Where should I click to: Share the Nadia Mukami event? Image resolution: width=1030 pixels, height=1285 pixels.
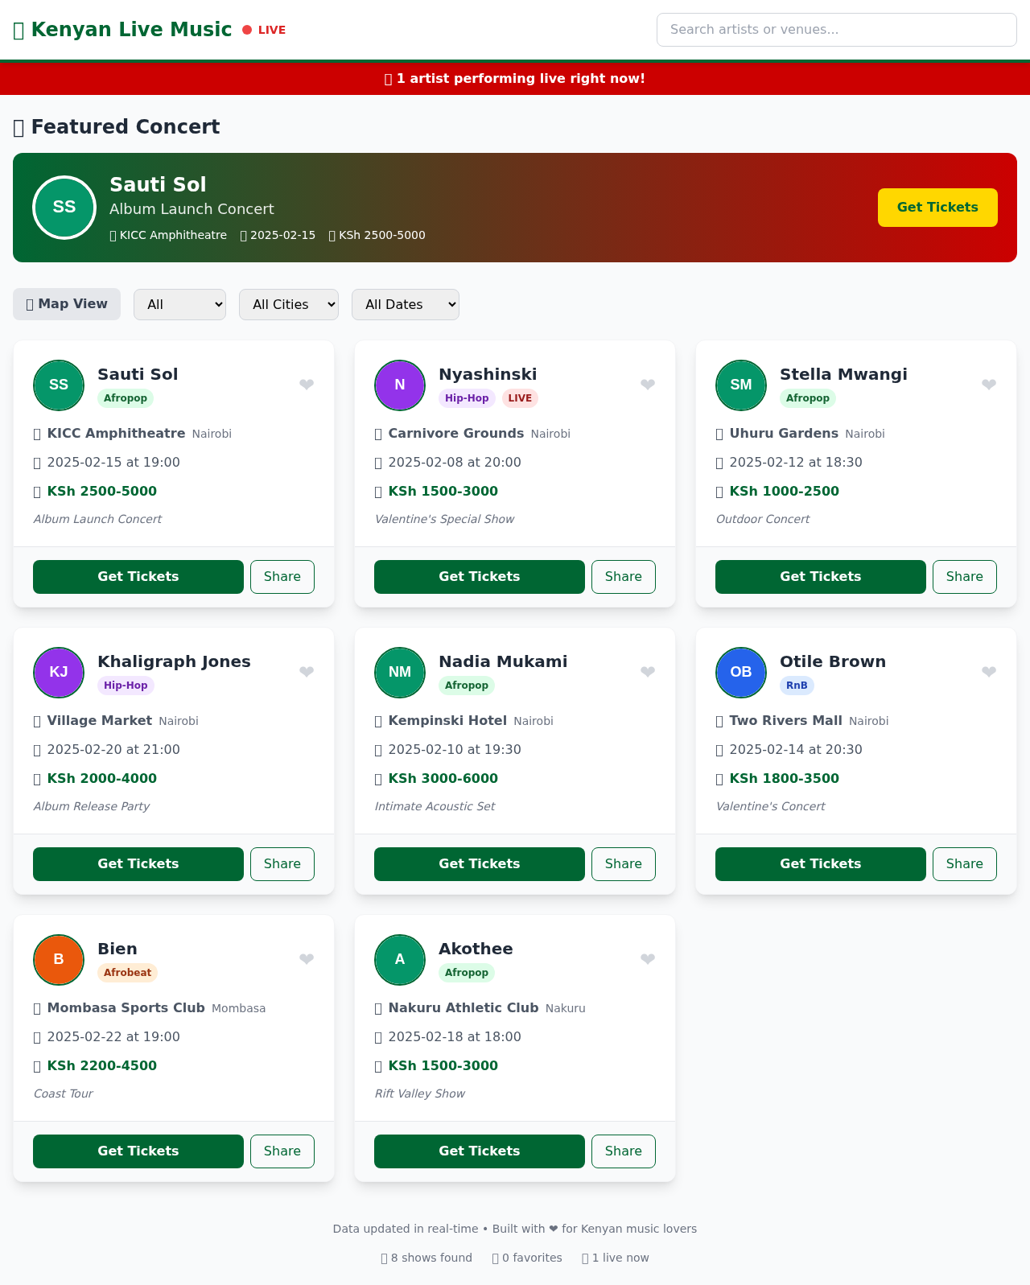(624, 864)
